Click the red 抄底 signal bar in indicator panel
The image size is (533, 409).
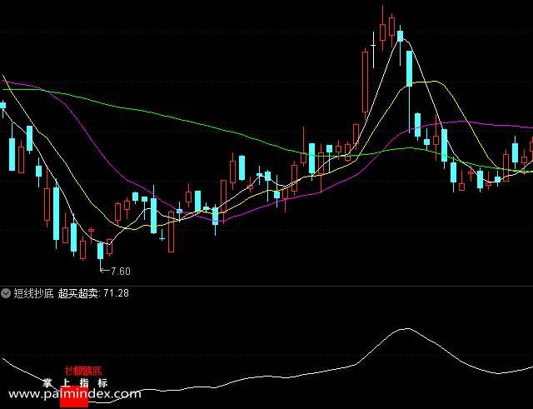74,397
